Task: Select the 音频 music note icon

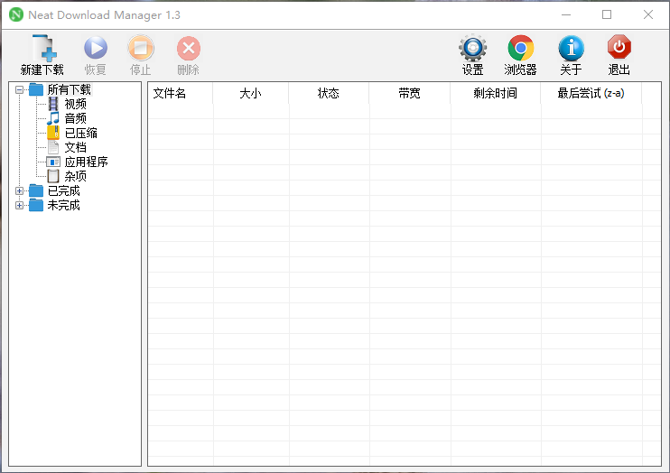Action: coord(53,118)
